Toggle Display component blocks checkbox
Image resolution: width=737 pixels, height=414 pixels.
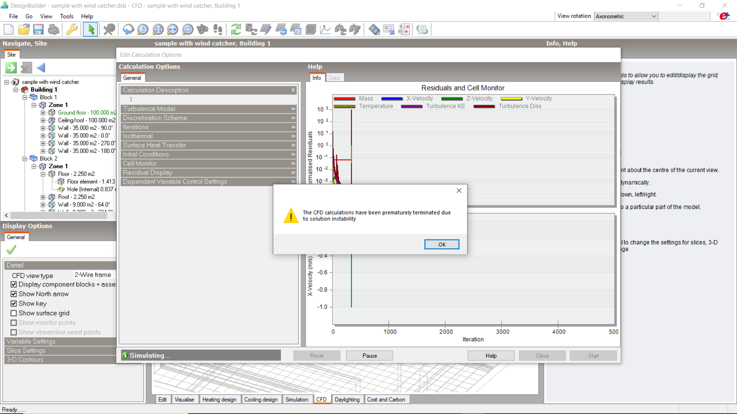pos(14,284)
